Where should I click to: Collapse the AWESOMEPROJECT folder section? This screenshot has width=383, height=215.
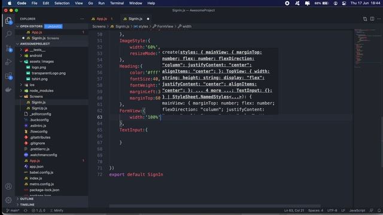17,44
